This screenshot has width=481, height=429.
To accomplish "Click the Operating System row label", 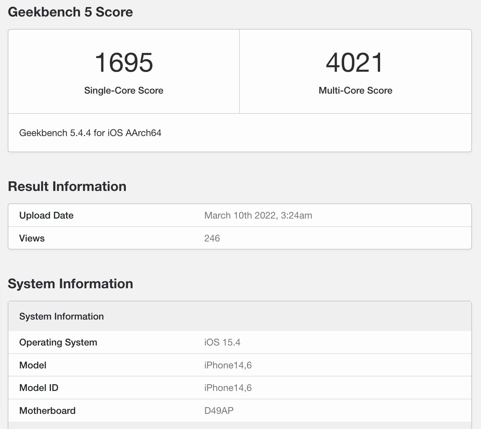I will (58, 342).
